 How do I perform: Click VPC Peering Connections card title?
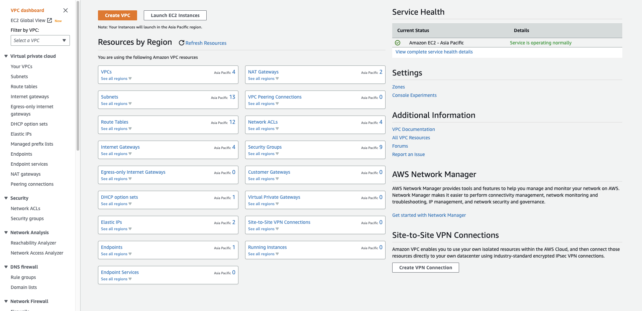(275, 97)
